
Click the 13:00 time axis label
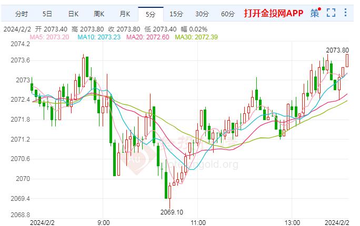(292, 222)
